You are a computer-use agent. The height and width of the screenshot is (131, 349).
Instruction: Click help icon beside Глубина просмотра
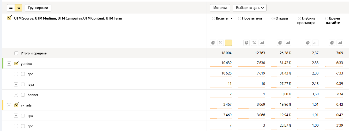(x=299, y=18)
